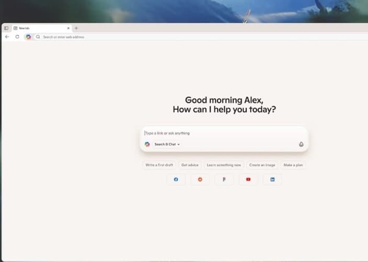Viewport: 368px width, 262px height.
Task: Click the address bar search magnifier icon
Action: click(38, 37)
